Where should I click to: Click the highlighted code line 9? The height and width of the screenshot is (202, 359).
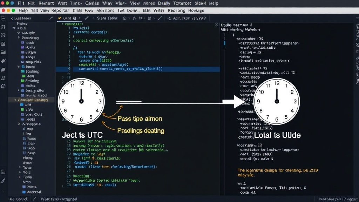click(138, 69)
